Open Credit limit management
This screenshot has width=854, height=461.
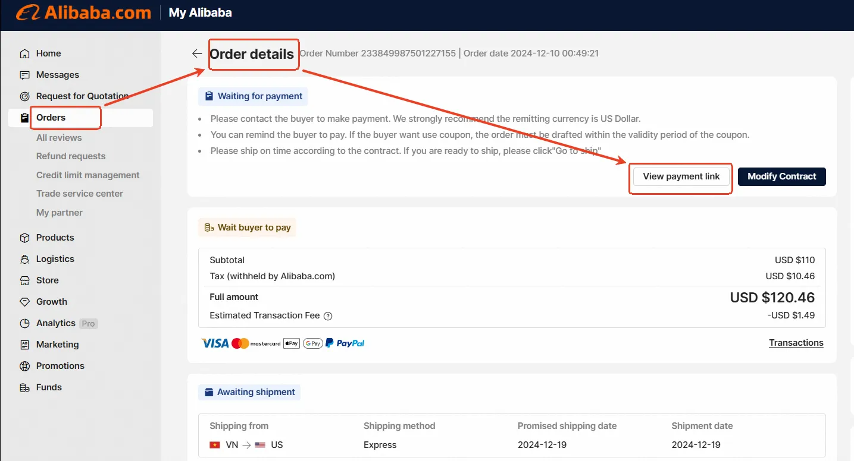pos(88,175)
